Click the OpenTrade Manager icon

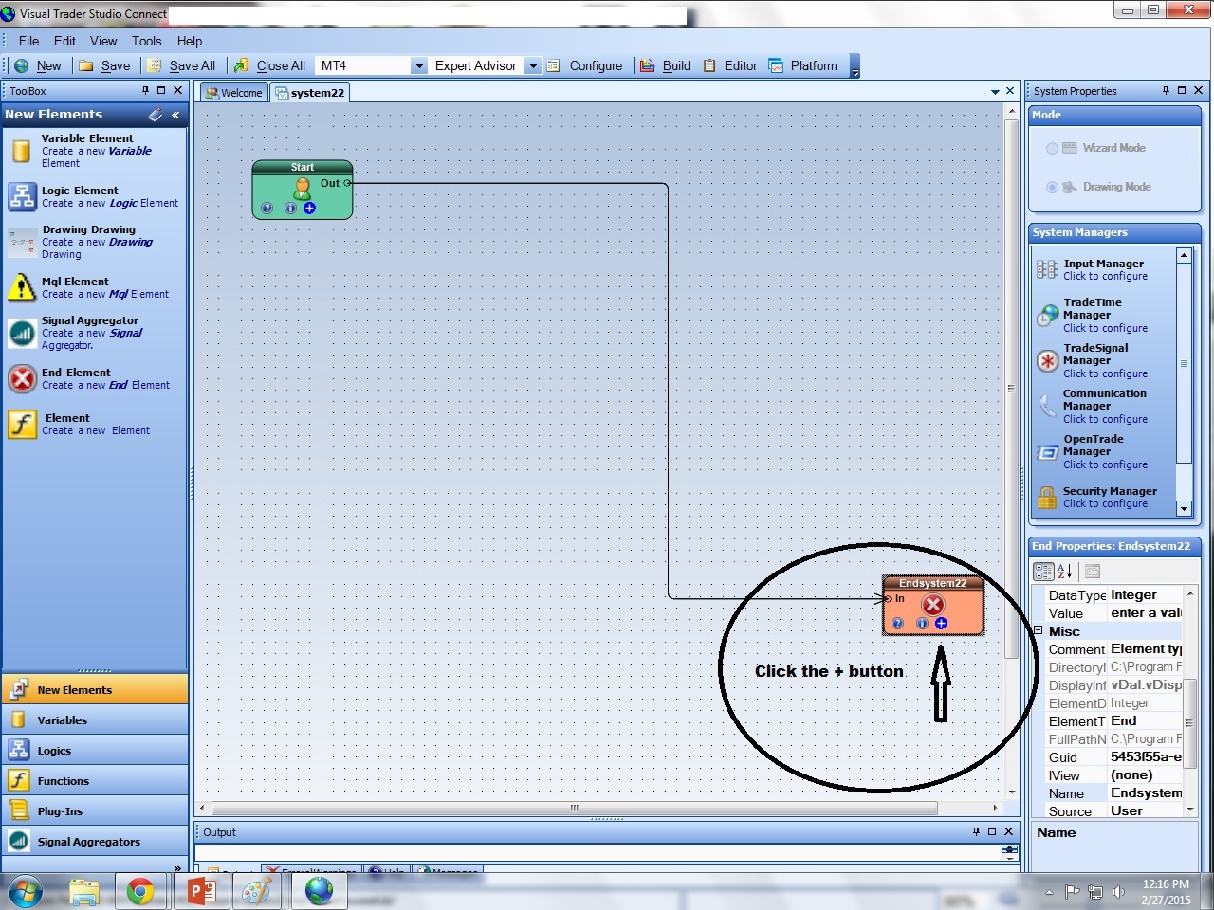tap(1047, 452)
